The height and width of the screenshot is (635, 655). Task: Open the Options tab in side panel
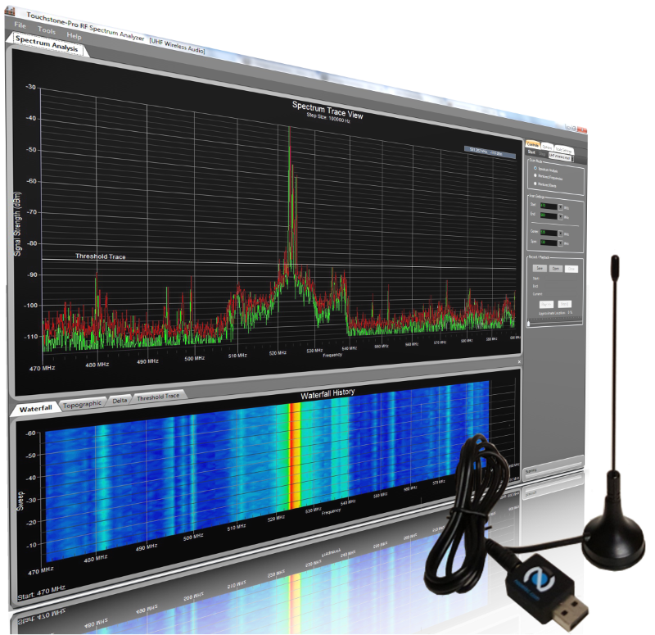(547, 145)
